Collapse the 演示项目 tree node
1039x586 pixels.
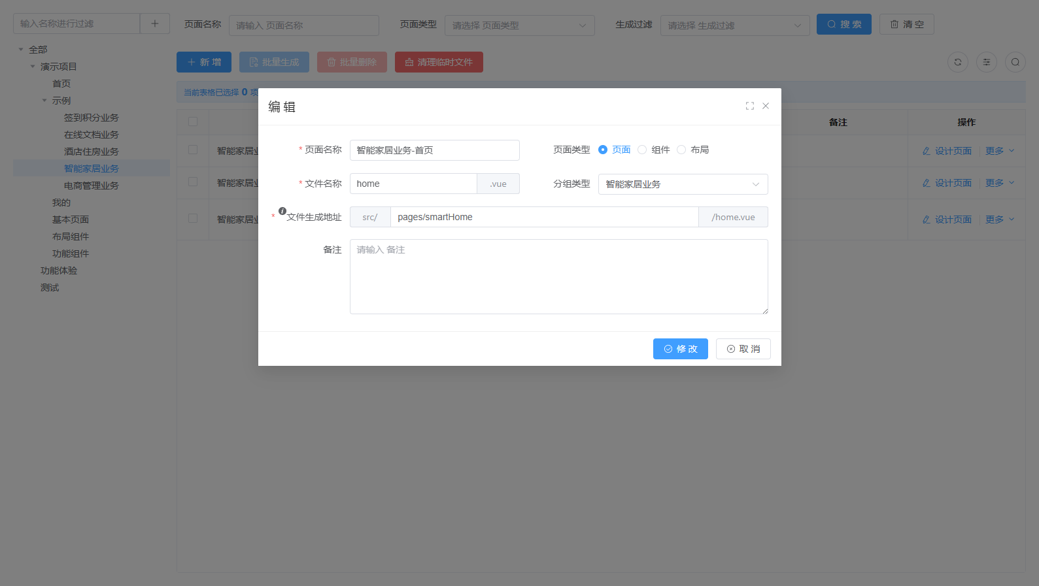33,67
